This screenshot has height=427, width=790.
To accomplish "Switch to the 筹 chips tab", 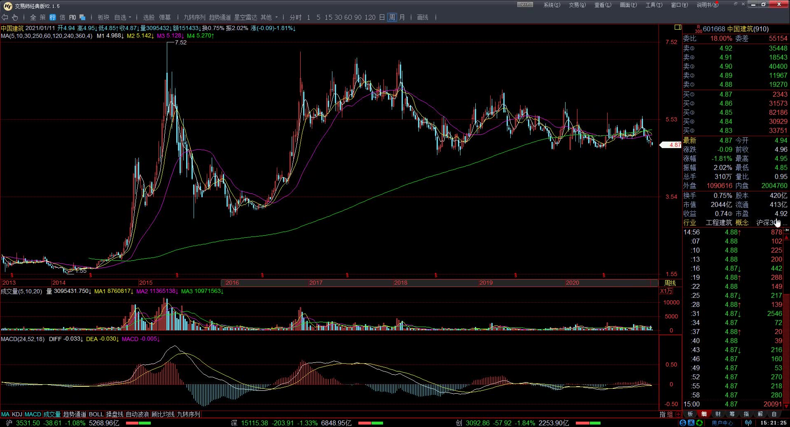I will tap(732, 414).
